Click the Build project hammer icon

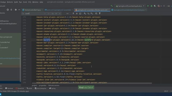click(x=112, y=6)
